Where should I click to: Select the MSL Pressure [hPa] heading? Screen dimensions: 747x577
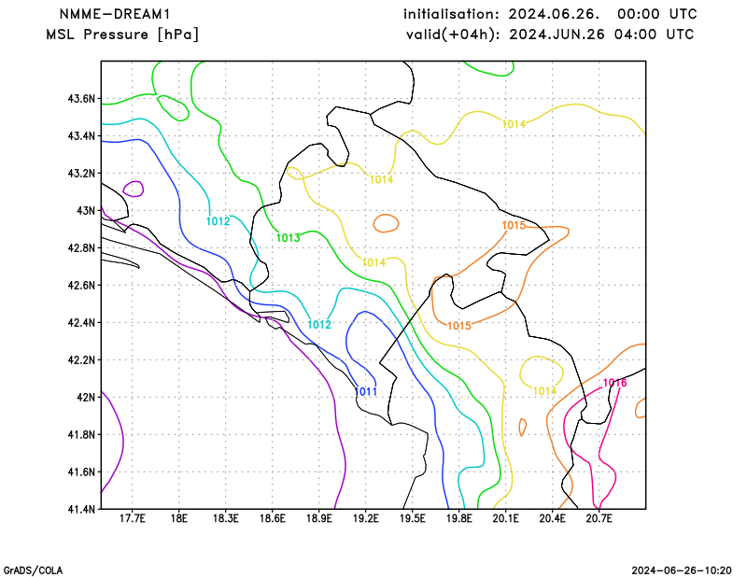(122, 35)
